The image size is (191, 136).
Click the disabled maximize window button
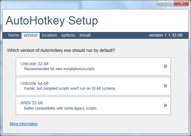tap(170, 3)
